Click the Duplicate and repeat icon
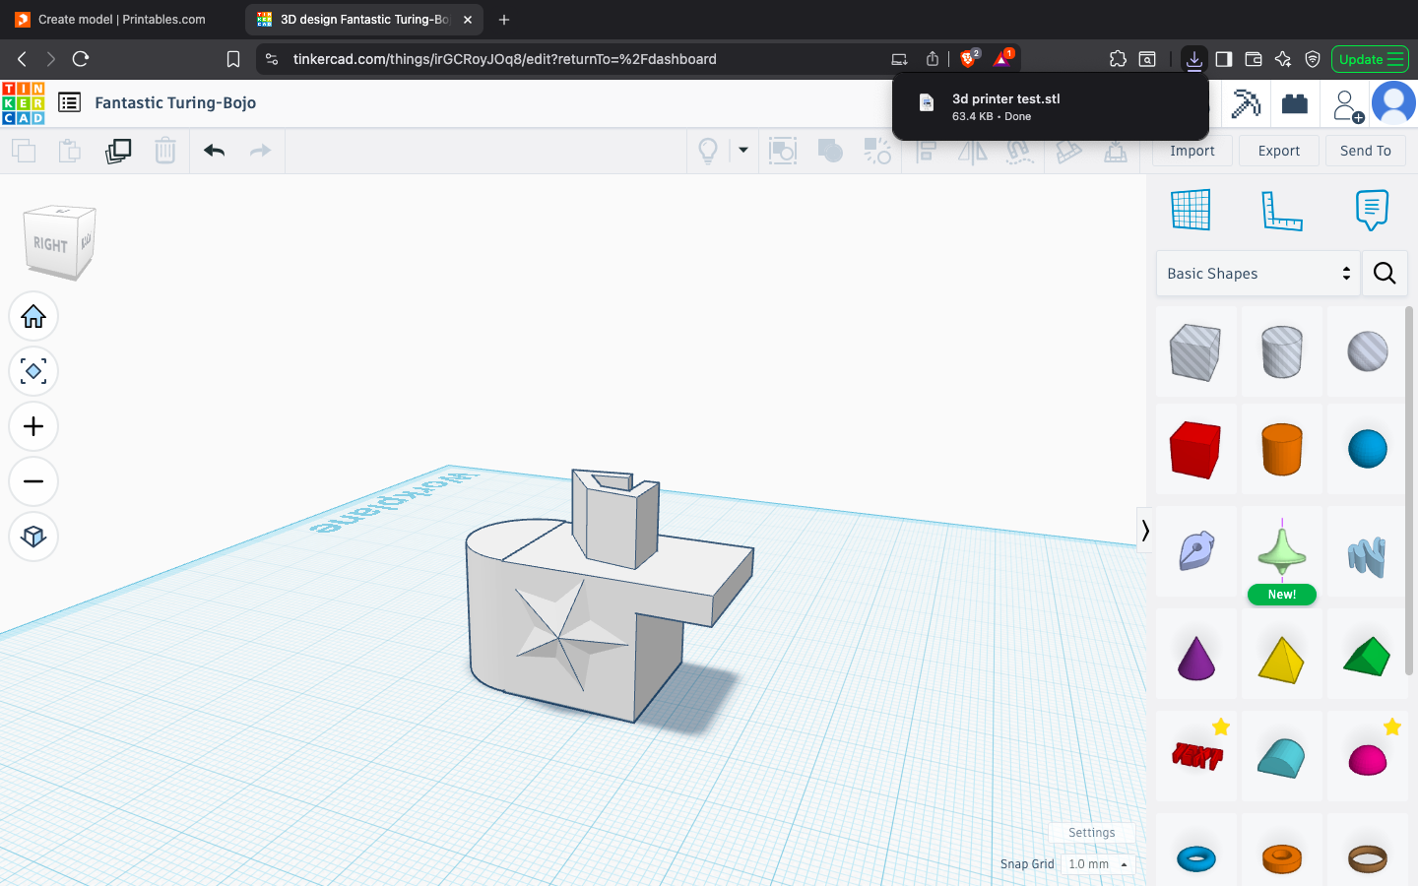 coord(118,151)
